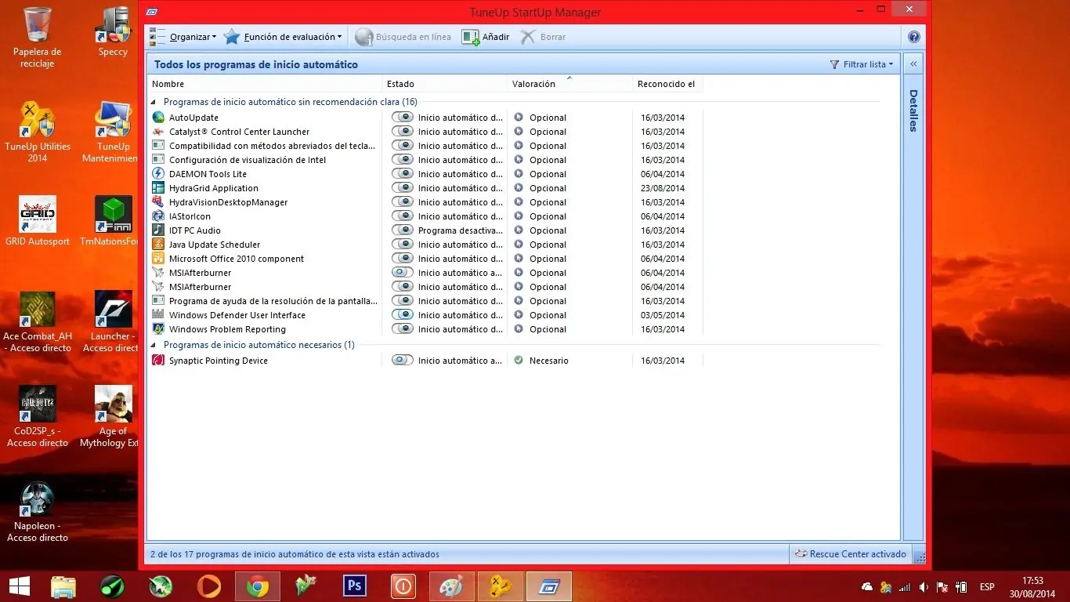
Task: Click the AutoUpdate program icon
Action: coord(158,118)
